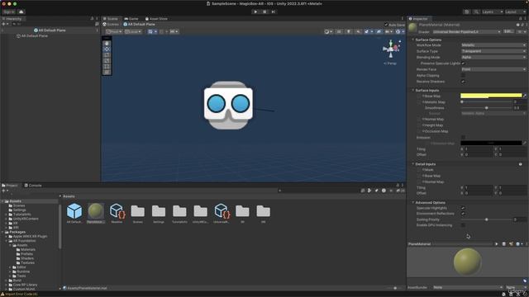
Task: Toggle Preserve Specular Lighting checkbox
Action: click(x=463, y=64)
